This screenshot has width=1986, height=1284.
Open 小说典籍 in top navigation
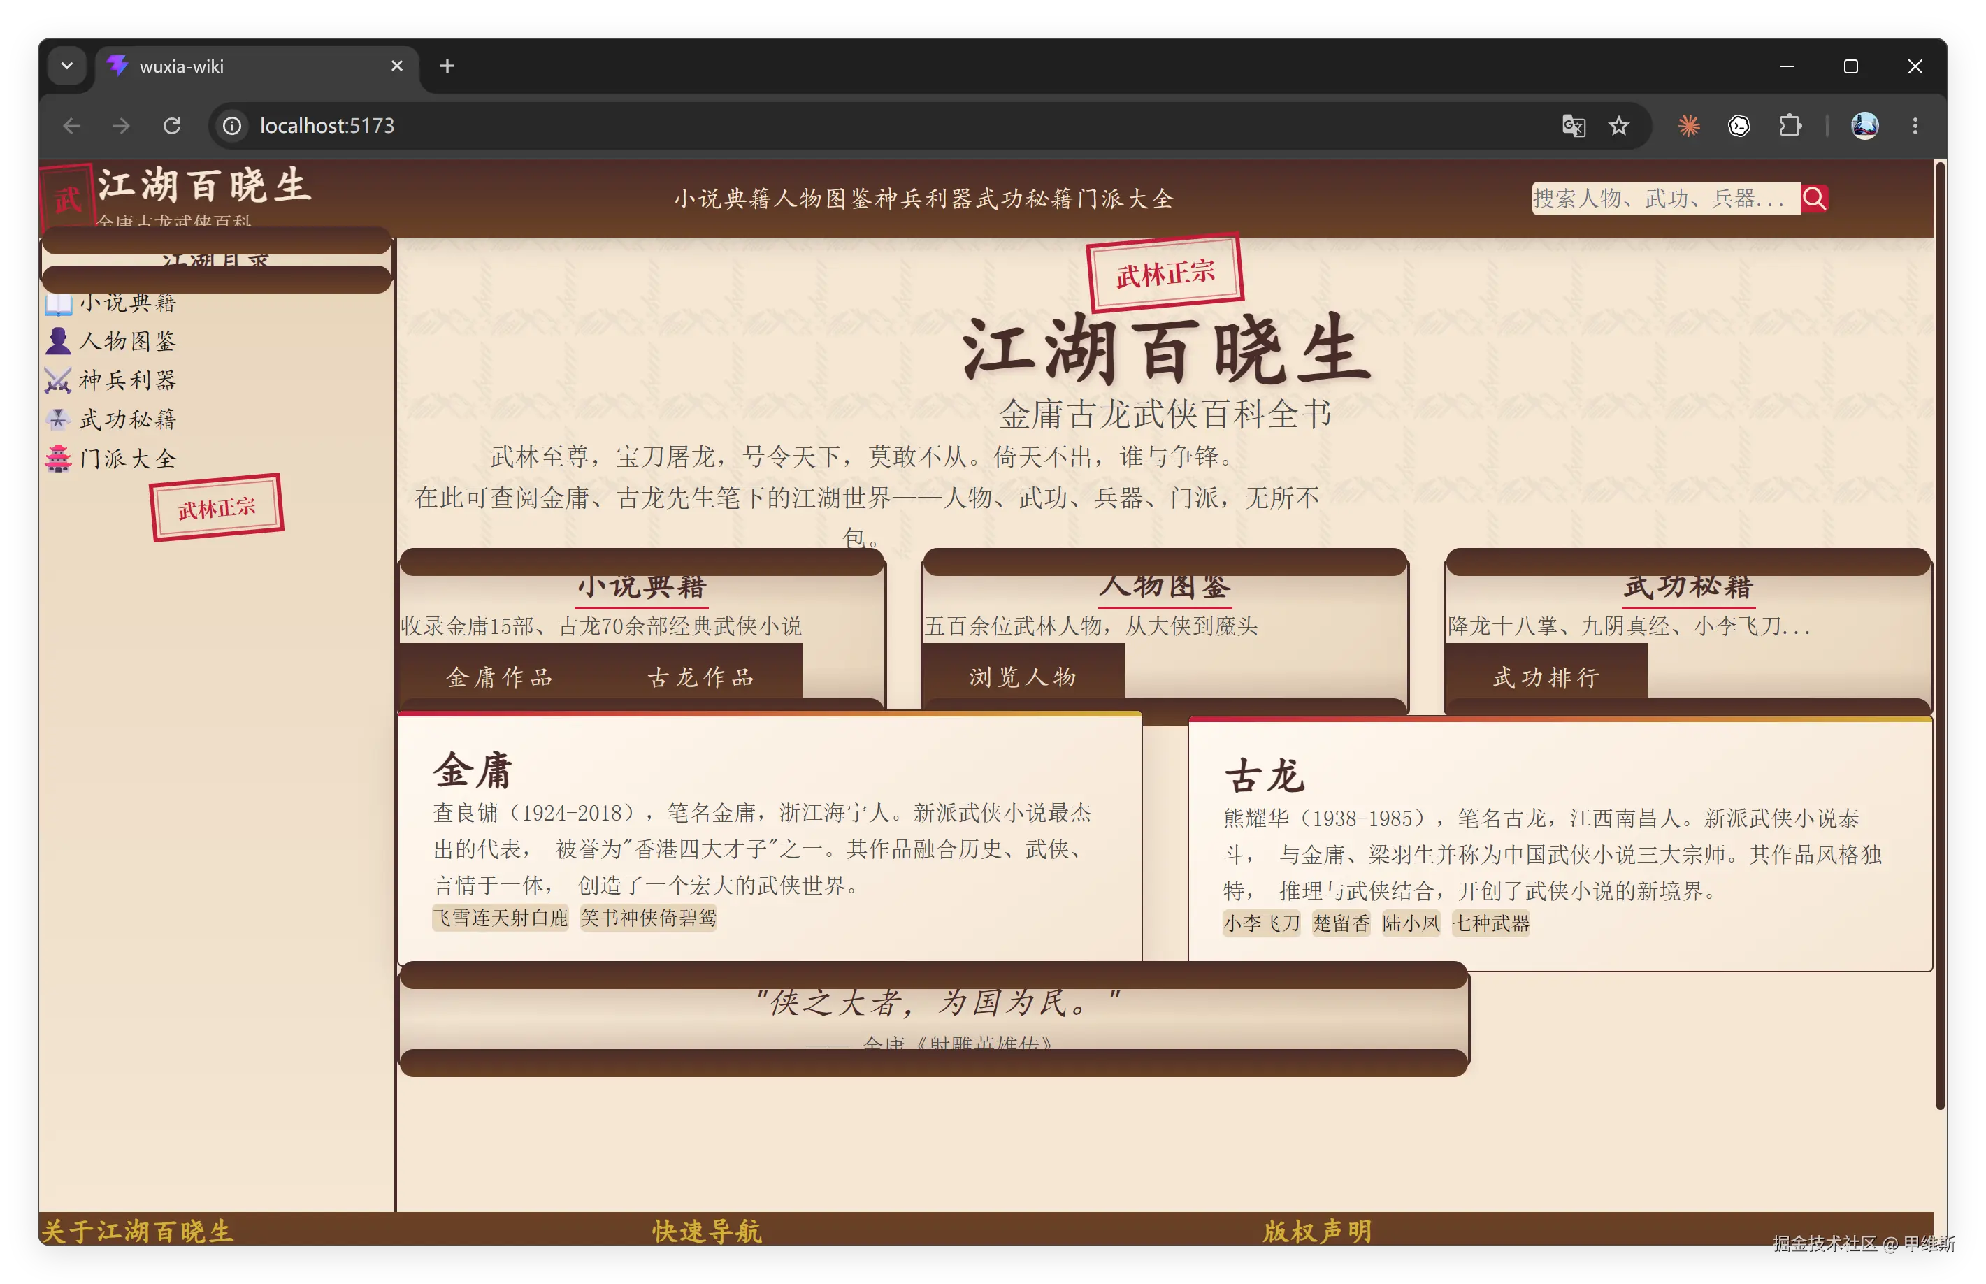(x=724, y=199)
